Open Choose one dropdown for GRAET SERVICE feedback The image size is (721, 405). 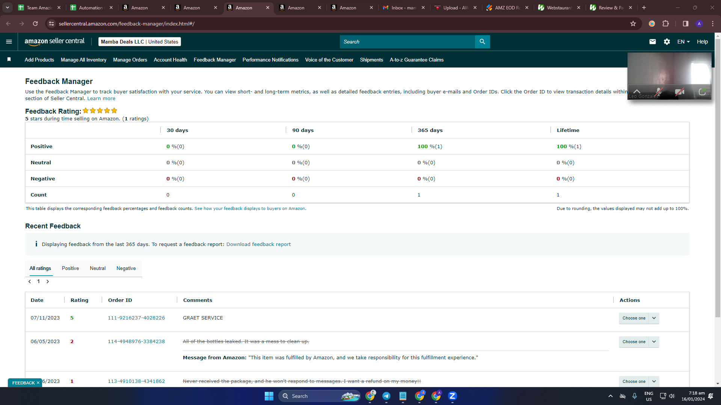coord(639,318)
